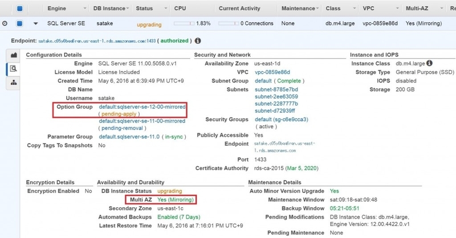Click the endpoint address in Security and Network
The image size is (456, 238).
284,147
